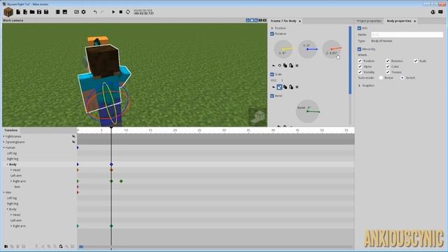Switch to Body properties tab
Image resolution: width=448 pixels, height=252 pixels.
pos(399,21)
